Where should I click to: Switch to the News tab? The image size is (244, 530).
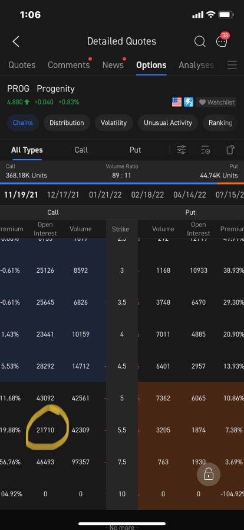pos(113,65)
